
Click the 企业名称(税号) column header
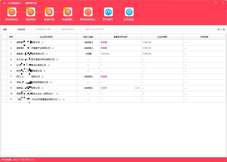click(46, 37)
